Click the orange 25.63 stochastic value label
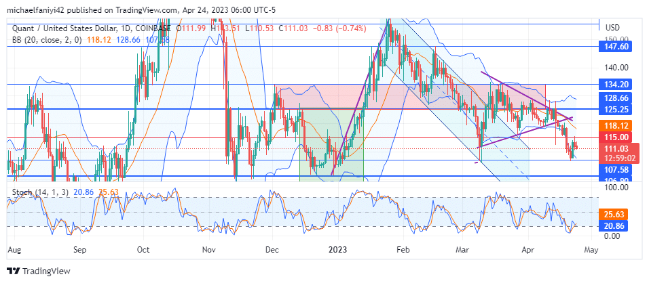 click(615, 214)
